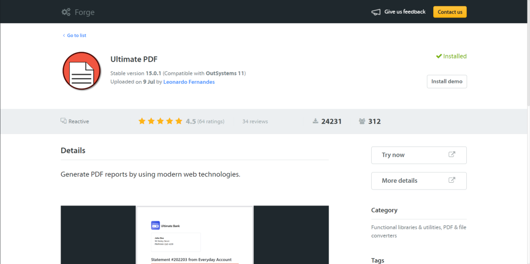Click the Forge gears logo icon
530x264 pixels.
66,12
